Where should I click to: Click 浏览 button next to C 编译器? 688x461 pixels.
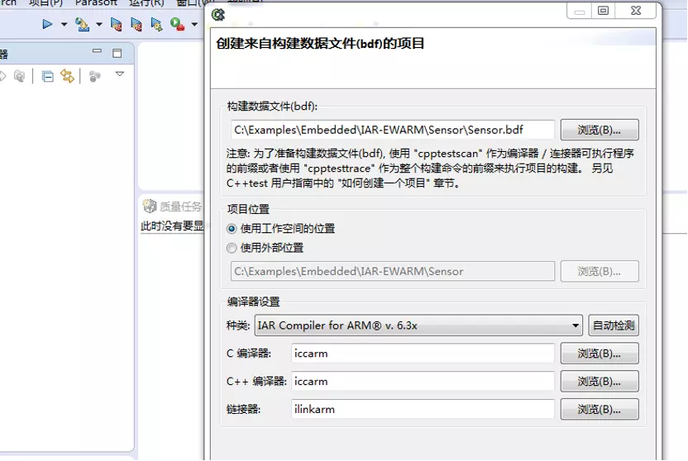(x=600, y=354)
